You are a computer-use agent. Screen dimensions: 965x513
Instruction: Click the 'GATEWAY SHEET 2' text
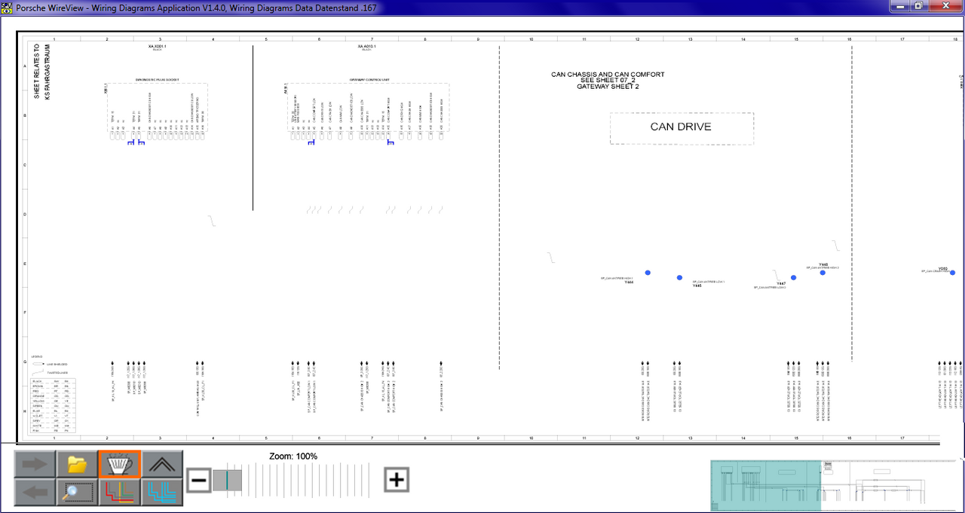pos(608,87)
